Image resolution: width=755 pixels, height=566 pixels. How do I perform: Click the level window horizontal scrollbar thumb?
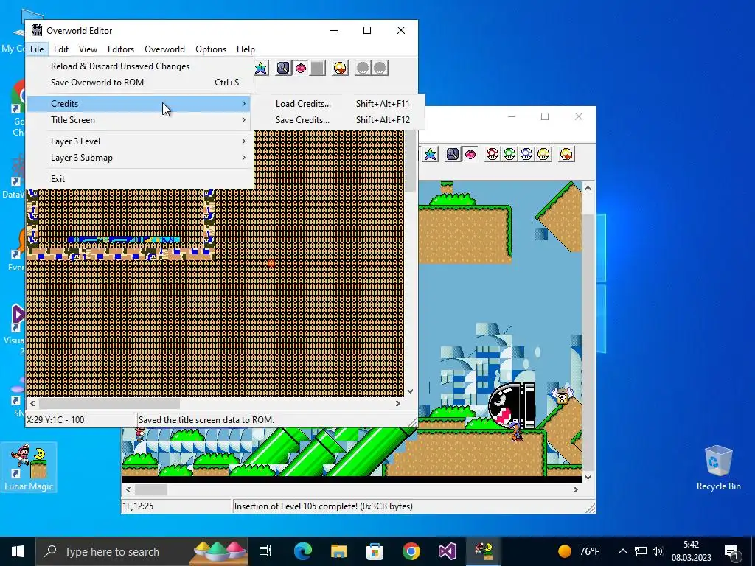coord(151,489)
